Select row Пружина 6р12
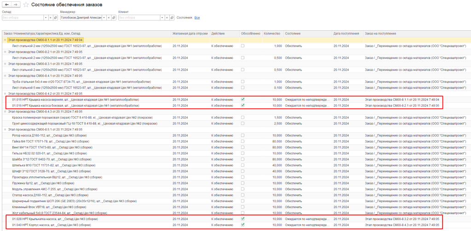The width and height of the screenshot is (471, 231). coord(236,183)
